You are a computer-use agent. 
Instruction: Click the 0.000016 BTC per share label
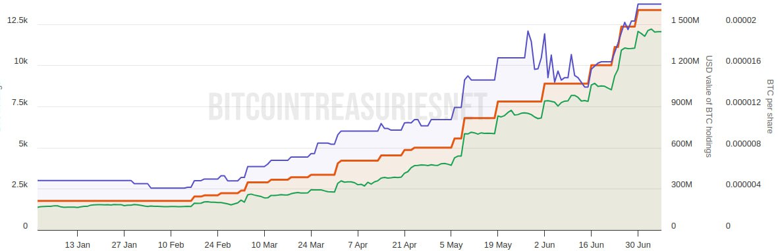[743, 61]
